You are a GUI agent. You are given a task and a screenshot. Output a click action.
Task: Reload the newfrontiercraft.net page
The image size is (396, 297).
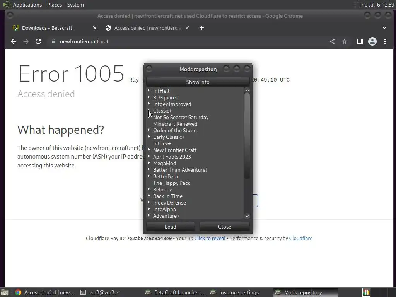point(38,41)
